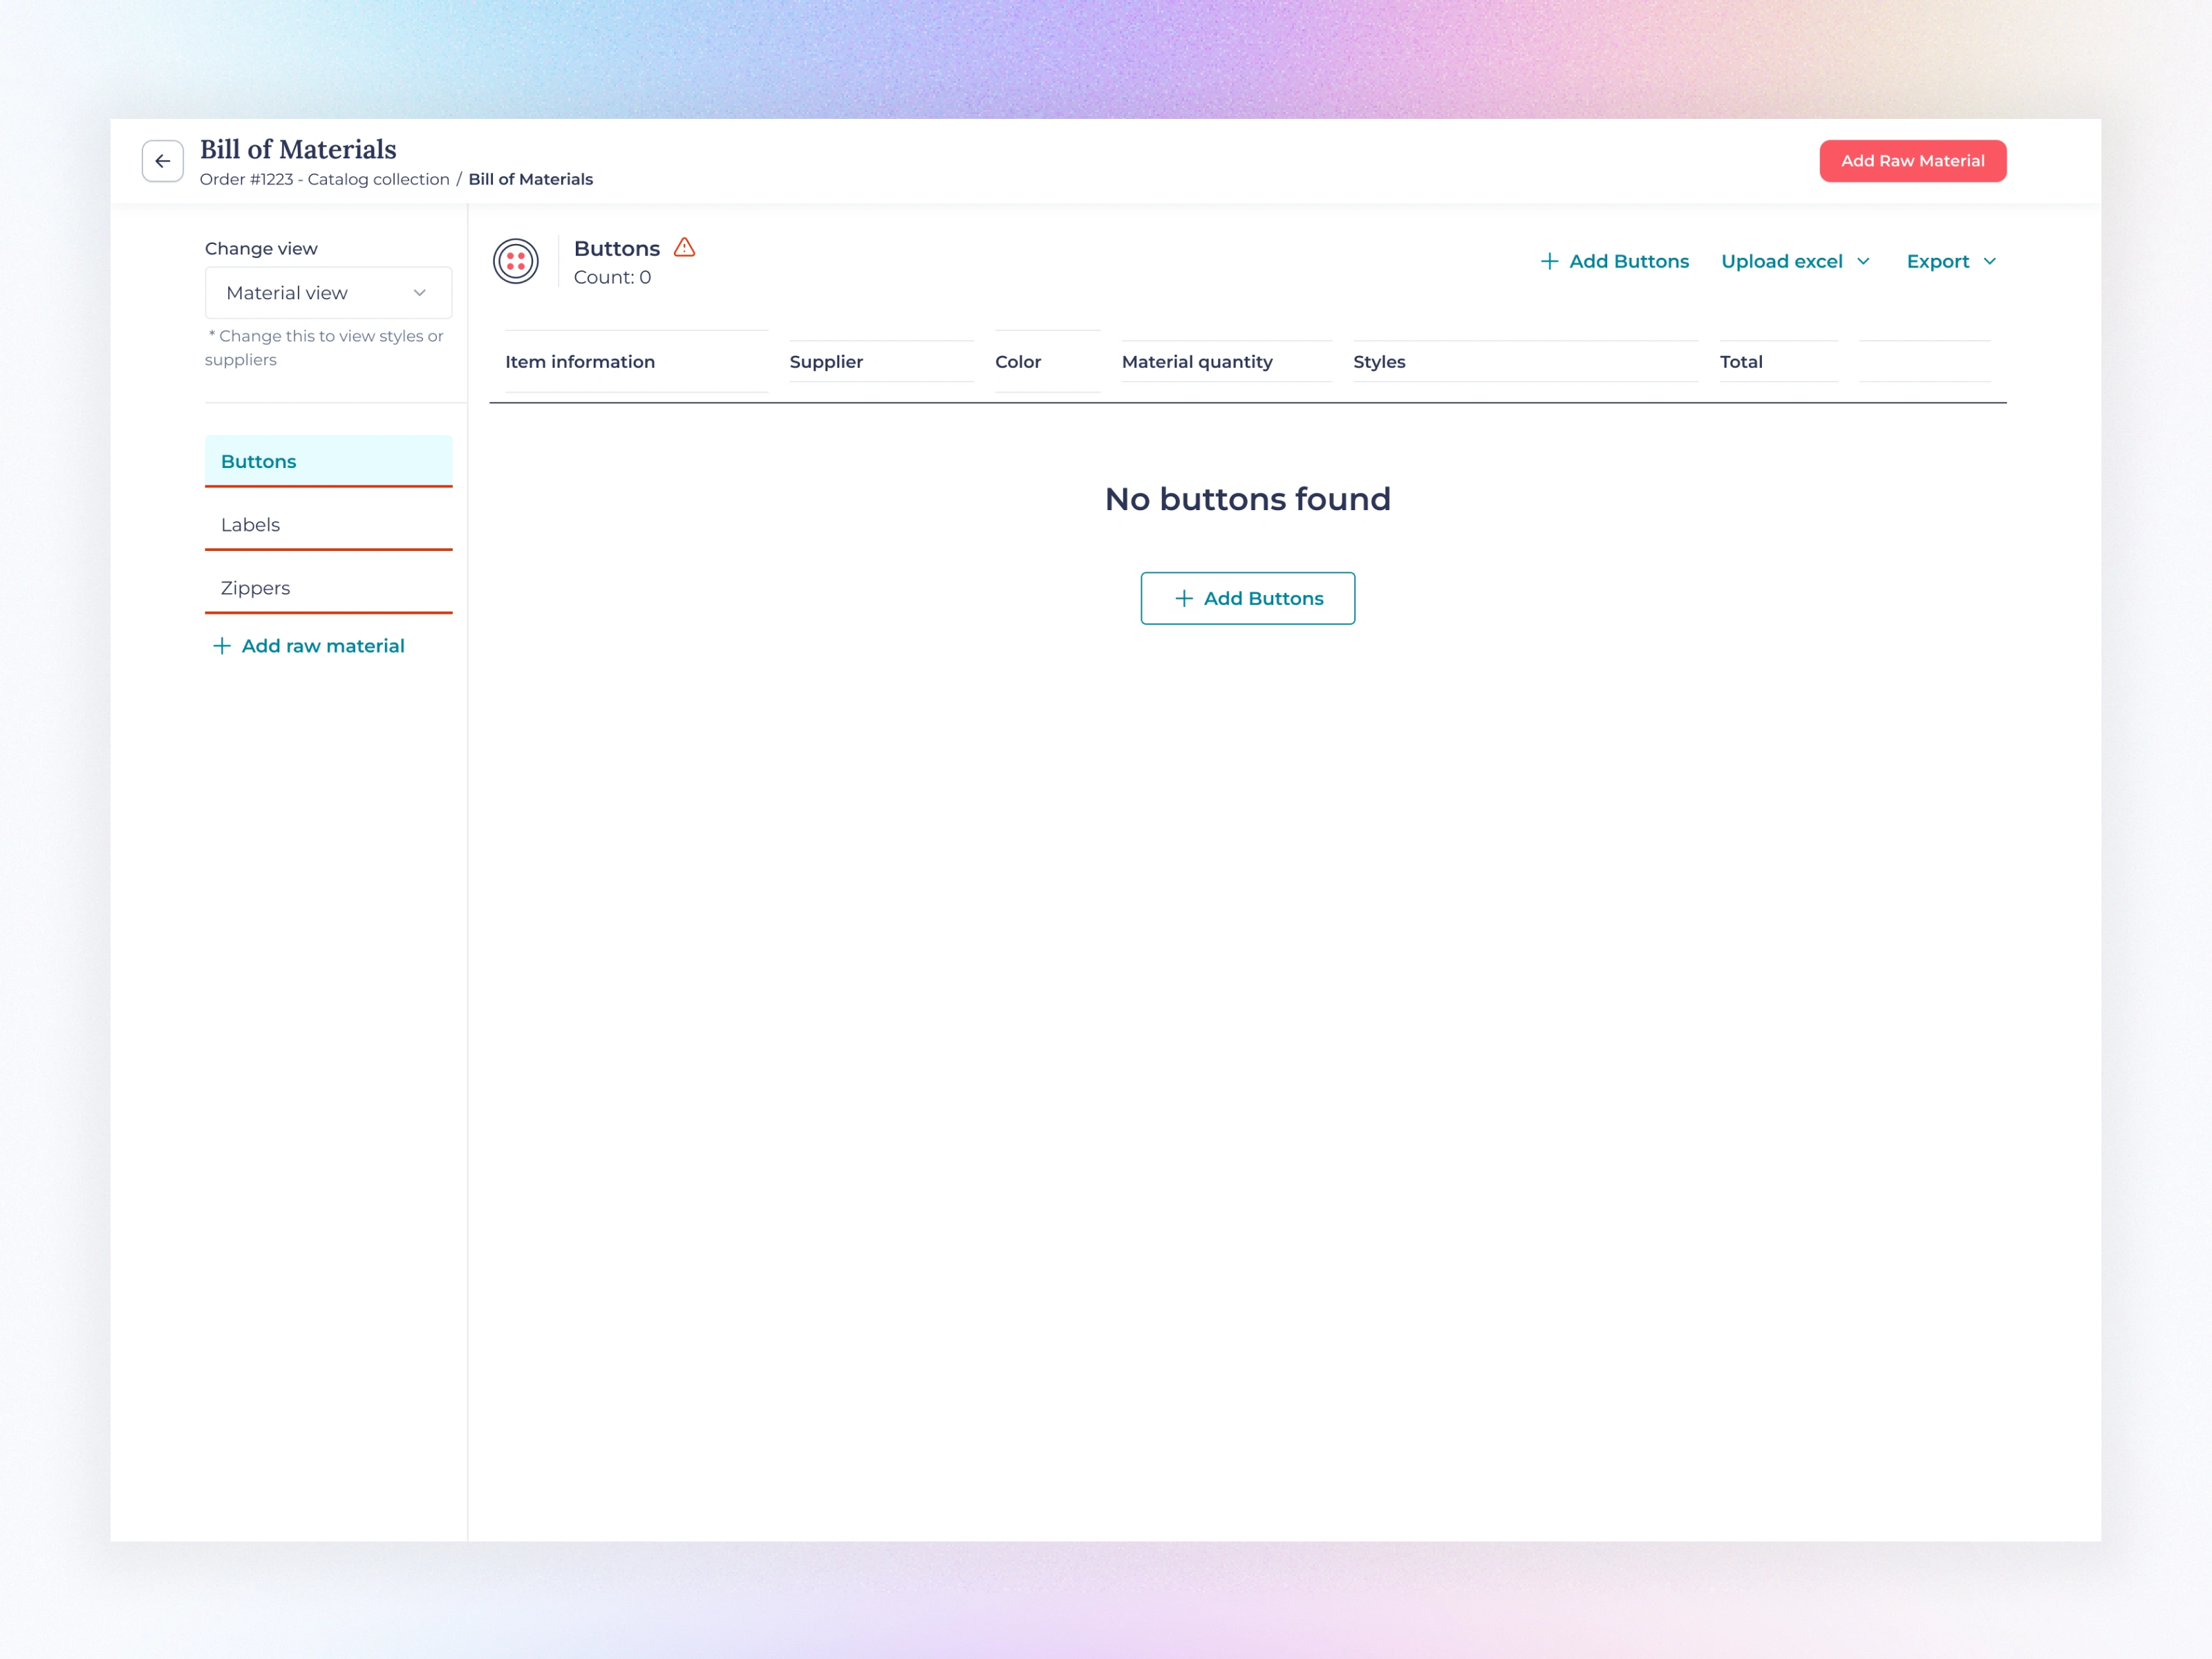This screenshot has height=1659, width=2212.
Task: Click the Add raw material link
Action: 322,646
